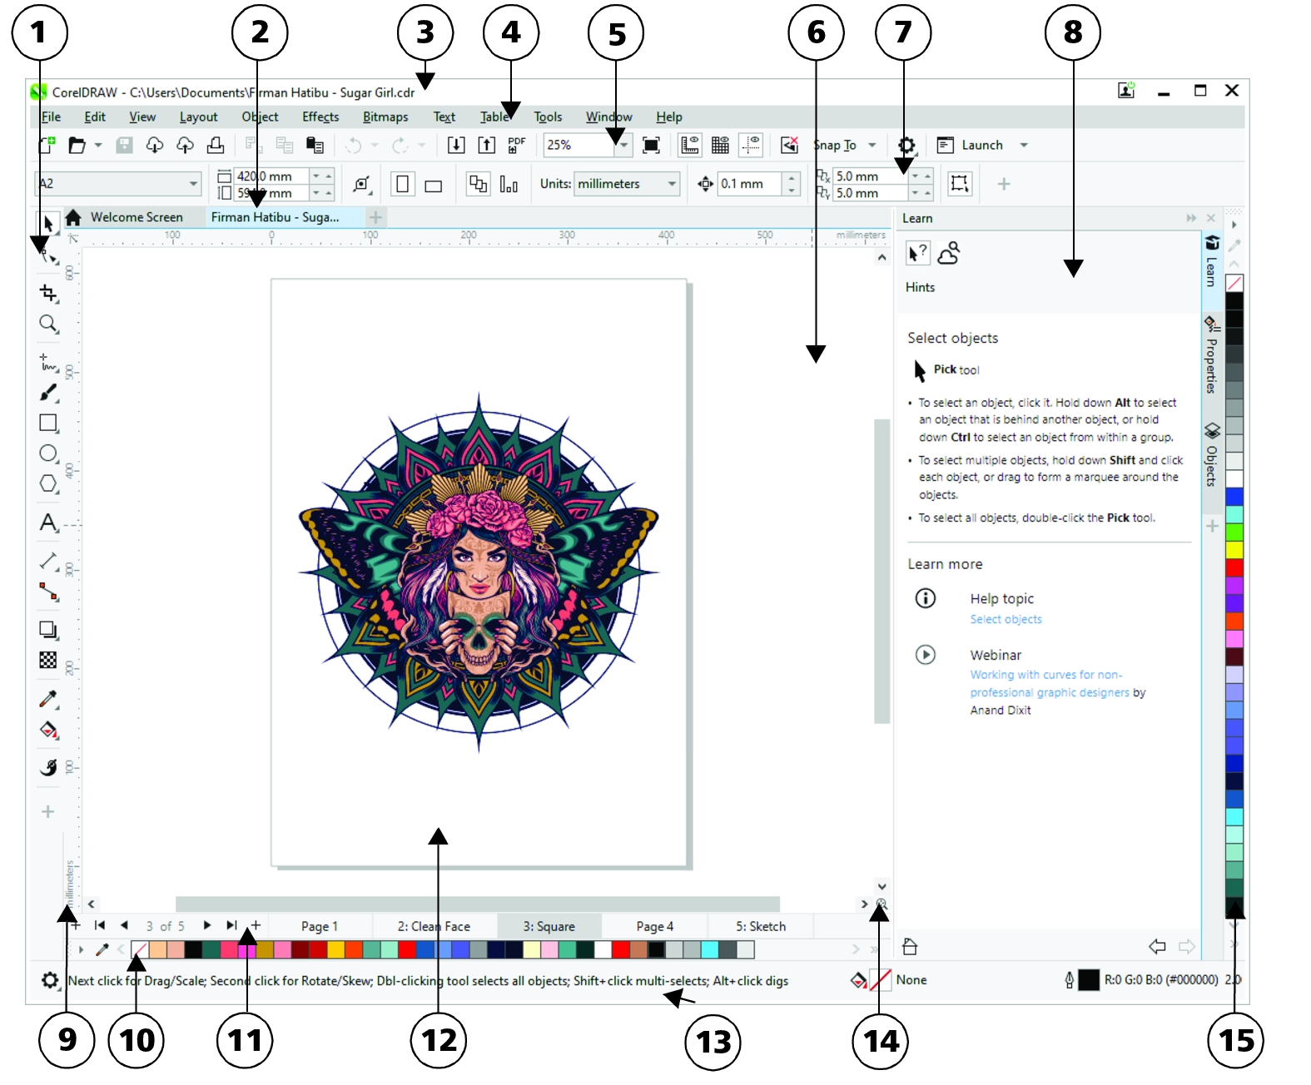Toggle portrait page orientation
This screenshot has height=1085, width=1311.
(x=403, y=184)
